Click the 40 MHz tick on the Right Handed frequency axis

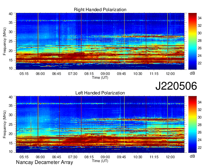[11, 14]
